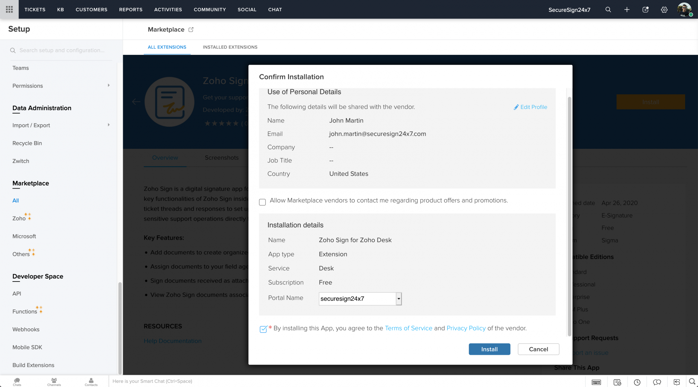
Task: Click the keyboard shortcuts icon in bottom bar
Action: click(x=596, y=382)
